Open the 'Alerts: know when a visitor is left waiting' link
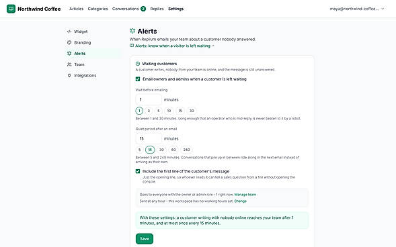This screenshot has height=247, width=396. tap(173, 46)
